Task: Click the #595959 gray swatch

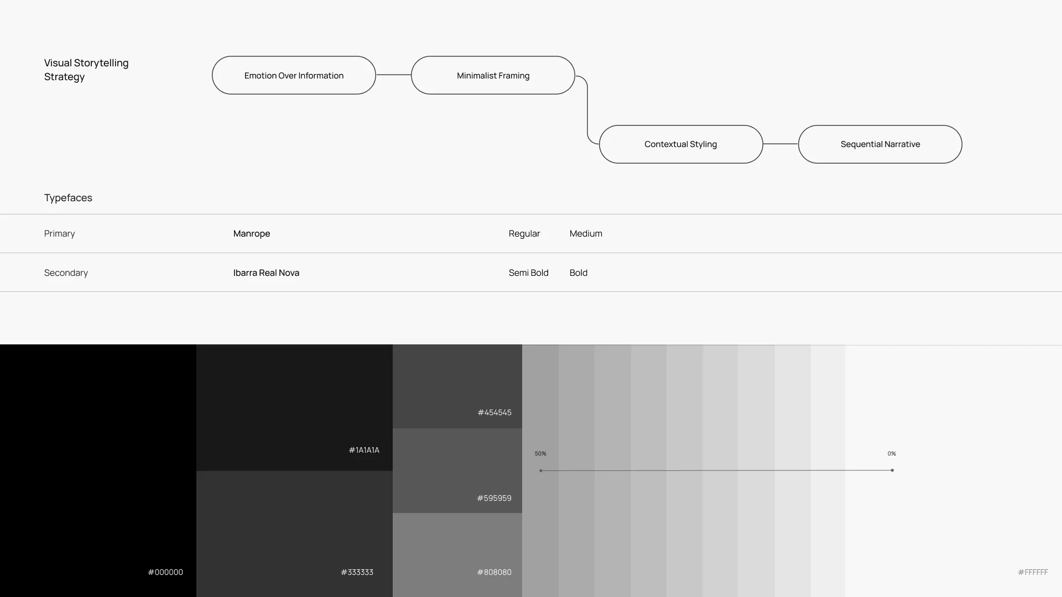Action: click(457, 470)
